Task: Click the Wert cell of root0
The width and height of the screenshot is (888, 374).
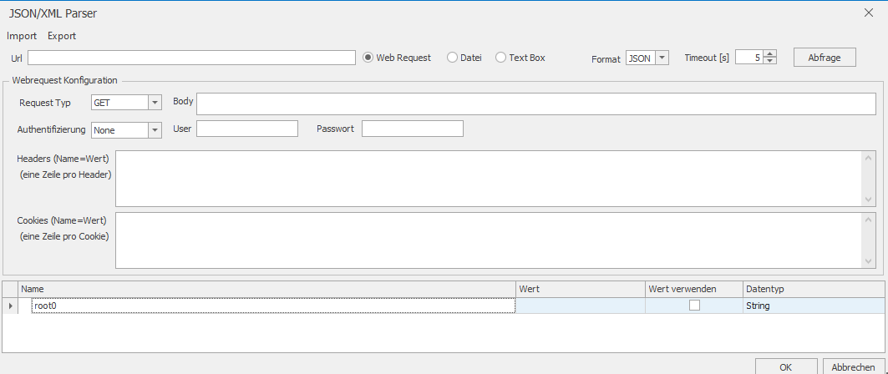Action: 581,306
